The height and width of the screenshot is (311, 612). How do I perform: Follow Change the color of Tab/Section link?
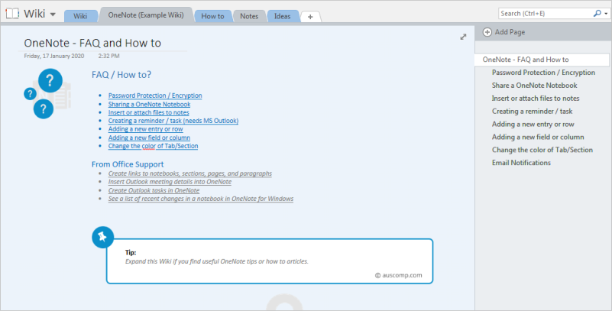point(153,146)
